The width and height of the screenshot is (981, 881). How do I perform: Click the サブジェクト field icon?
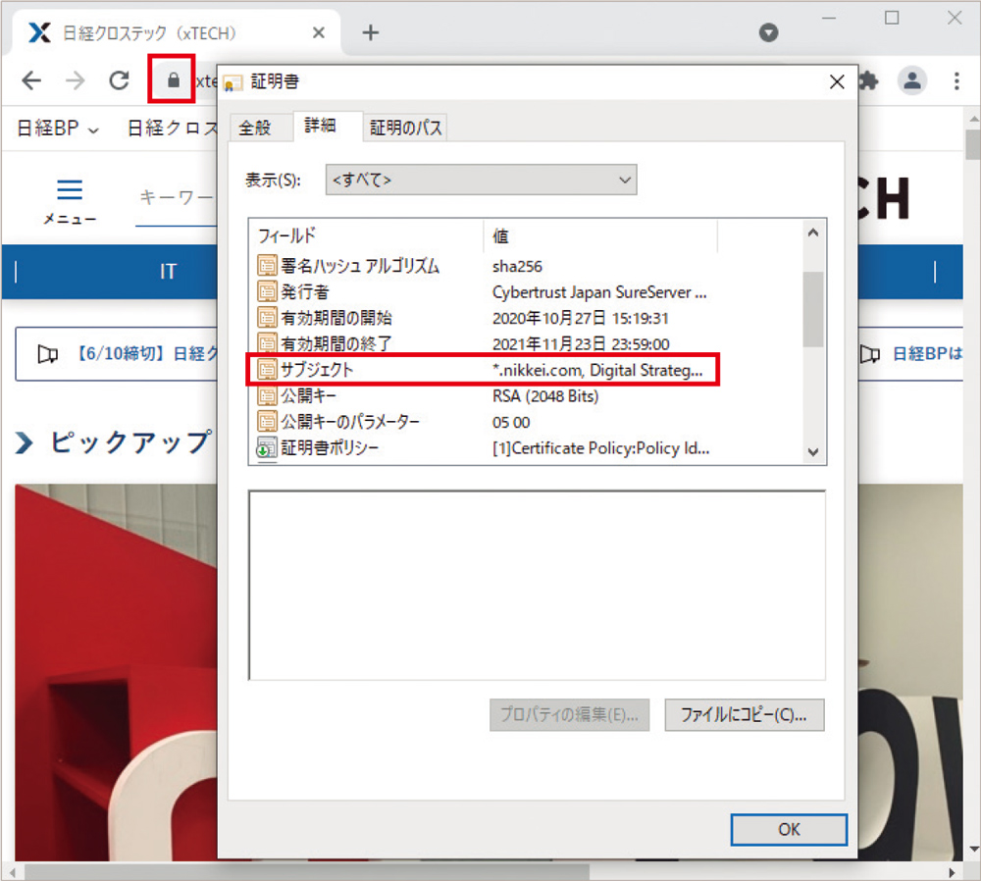pos(267,370)
